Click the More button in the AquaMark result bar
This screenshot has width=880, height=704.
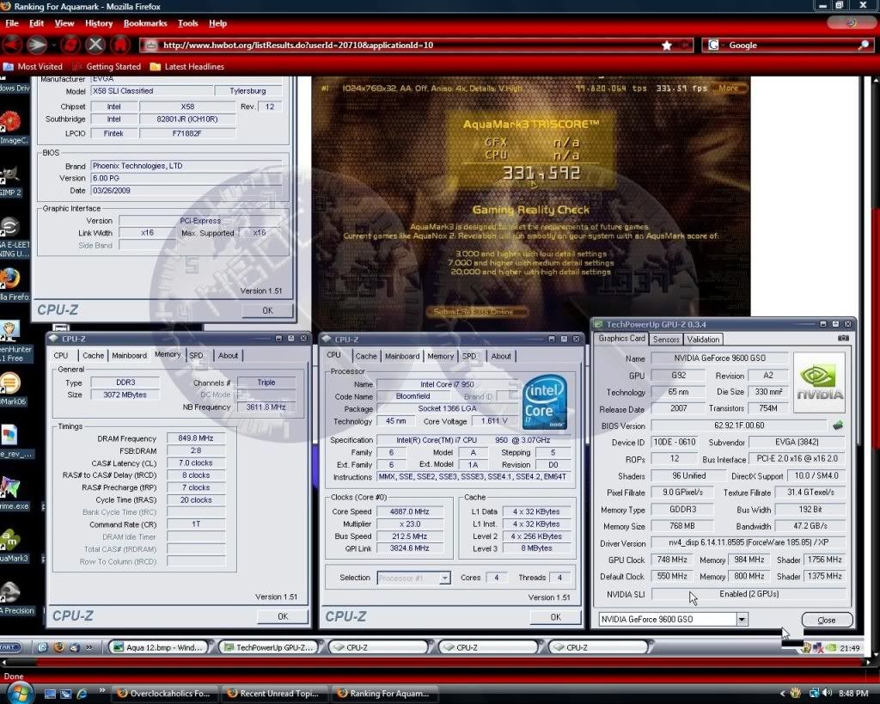click(x=729, y=89)
